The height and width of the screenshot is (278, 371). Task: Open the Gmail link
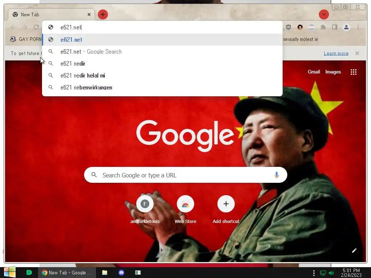tap(314, 72)
